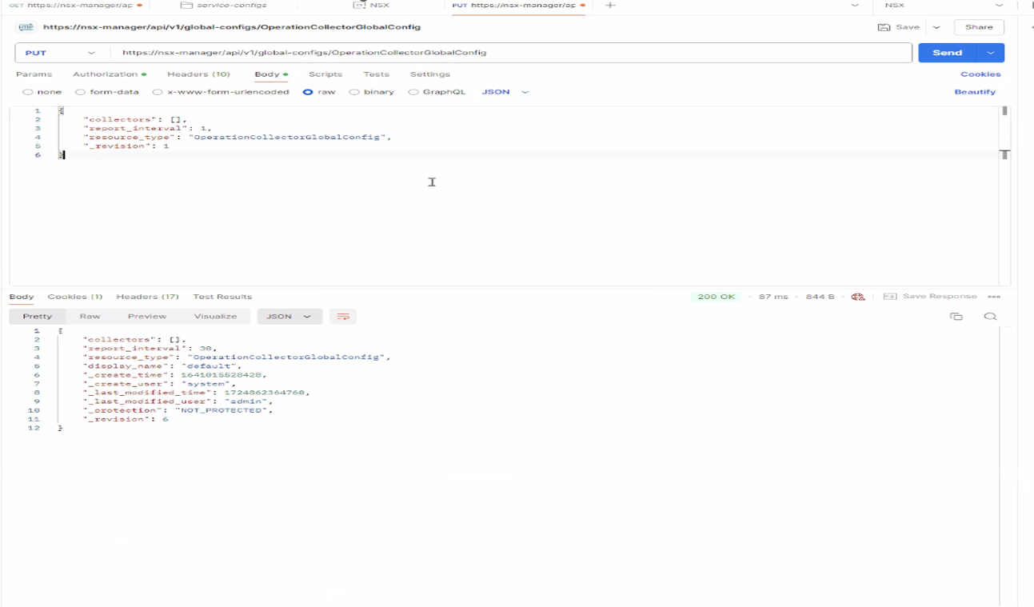1034x607 pixels.
Task: Open search in the response body
Action: [990, 317]
